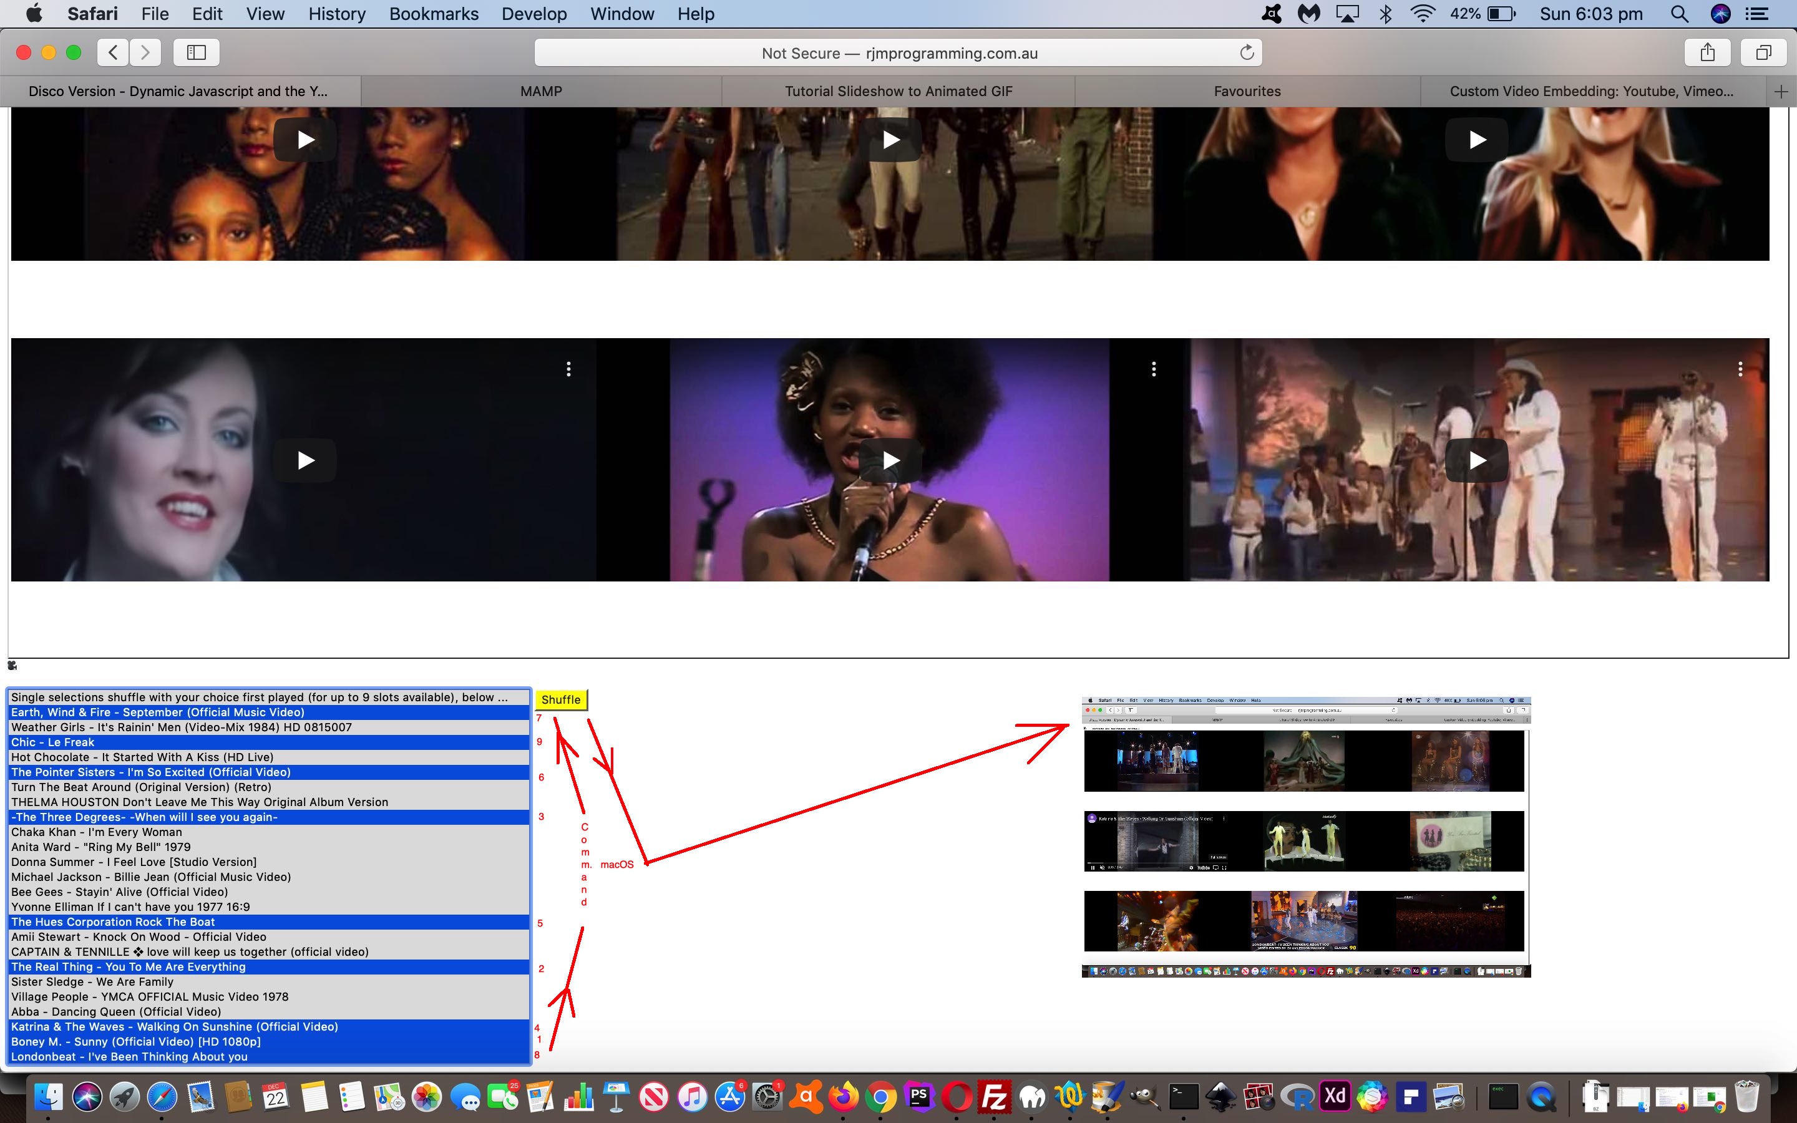Select 'Chic - Le Freak' option
The height and width of the screenshot is (1123, 1797).
point(269,742)
